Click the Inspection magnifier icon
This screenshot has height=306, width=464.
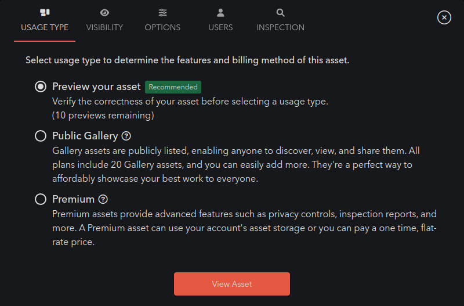click(280, 13)
